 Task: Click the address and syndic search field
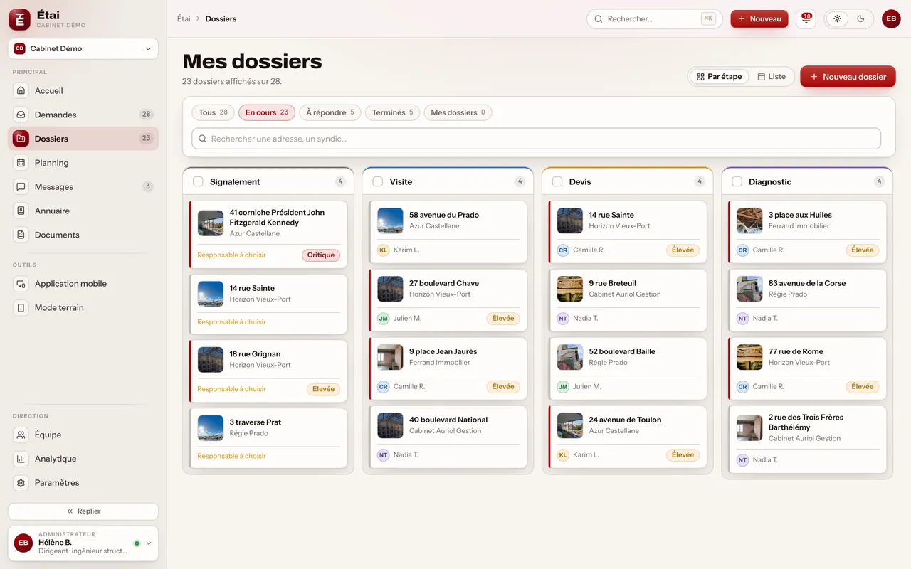coord(536,139)
